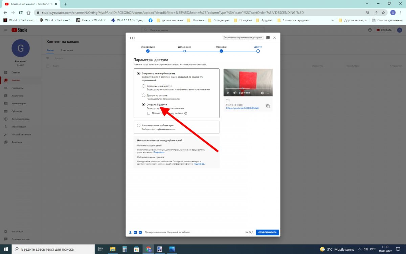Select "Ограниченный доступ" radio option
Screen dimensions: 406x254
(x=143, y=86)
